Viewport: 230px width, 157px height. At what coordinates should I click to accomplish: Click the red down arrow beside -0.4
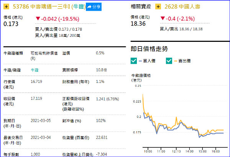point(163,18)
